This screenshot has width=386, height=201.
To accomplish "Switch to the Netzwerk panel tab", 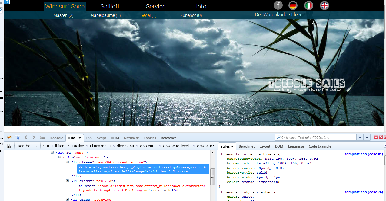I will pyautogui.click(x=131, y=138).
